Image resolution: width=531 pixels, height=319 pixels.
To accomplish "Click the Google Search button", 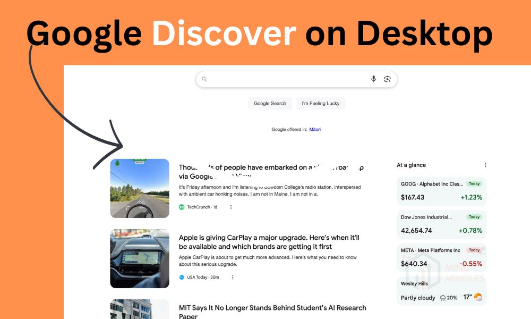I will click(x=270, y=103).
